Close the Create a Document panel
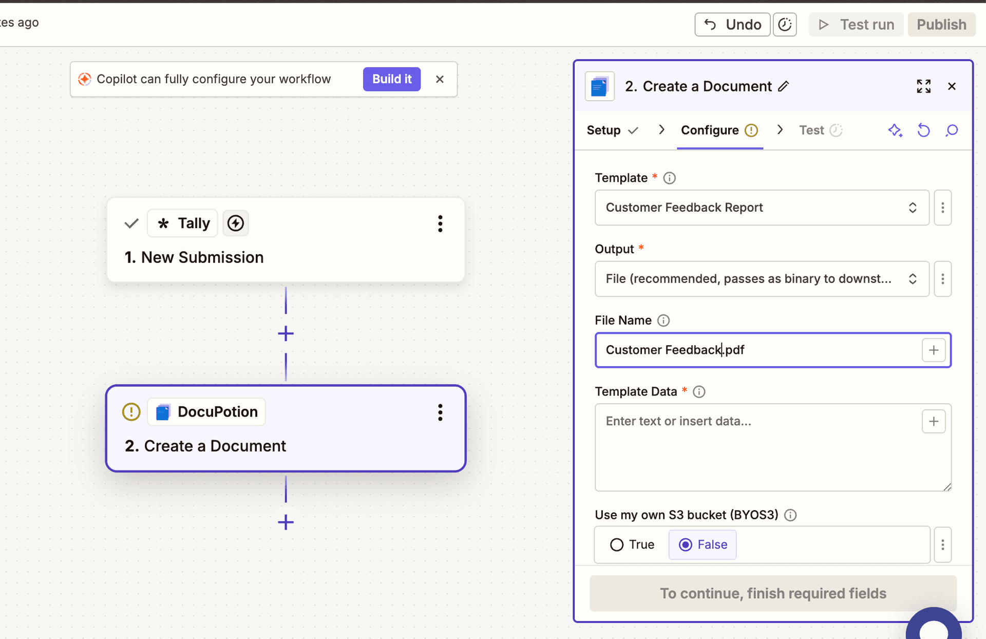986x639 pixels. coord(952,86)
